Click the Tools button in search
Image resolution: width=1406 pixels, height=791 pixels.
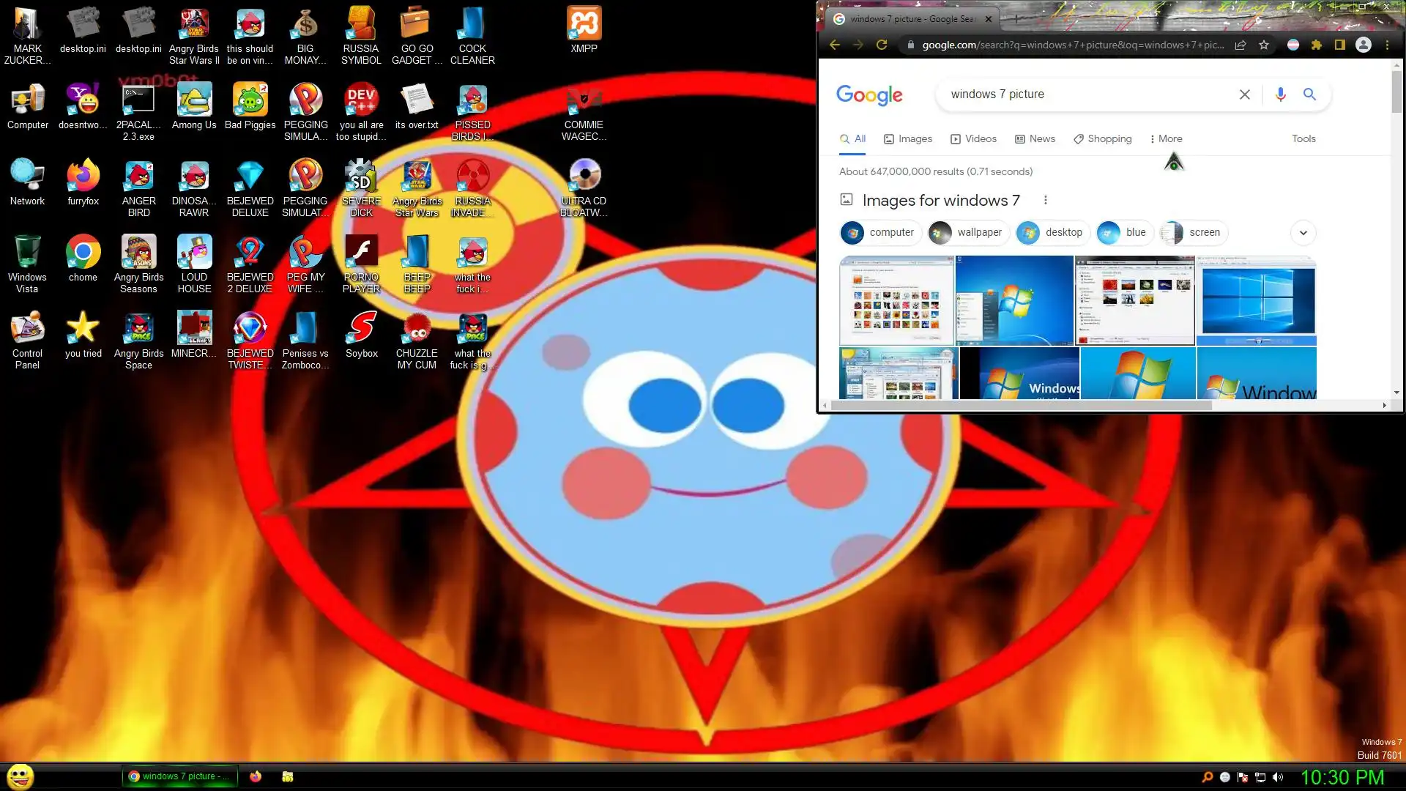coord(1303,138)
